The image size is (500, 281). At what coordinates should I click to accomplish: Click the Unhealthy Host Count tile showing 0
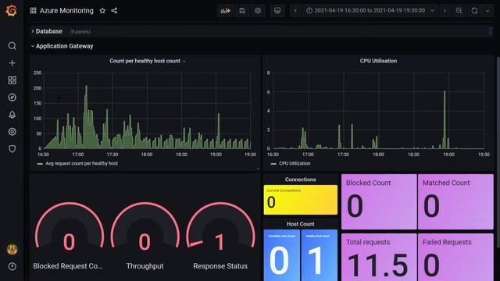[x=282, y=255]
